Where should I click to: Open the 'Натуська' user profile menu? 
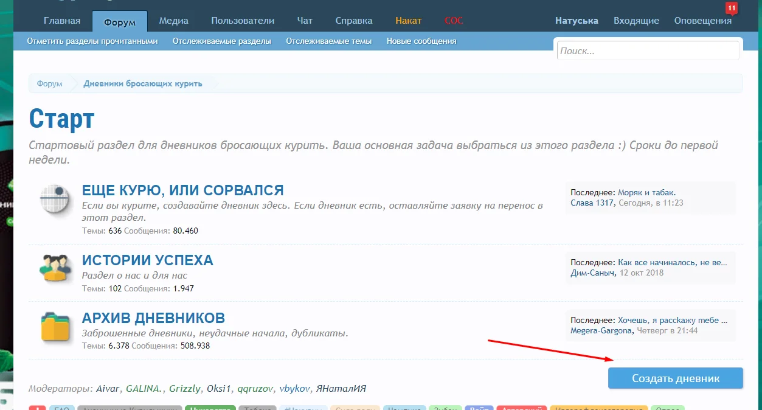[577, 21]
